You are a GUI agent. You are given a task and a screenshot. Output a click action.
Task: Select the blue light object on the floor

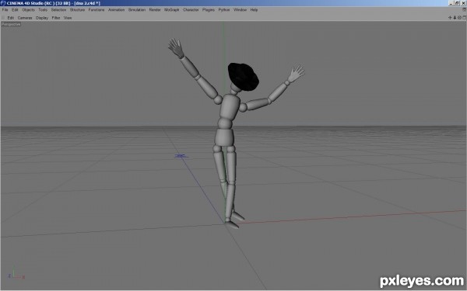tap(181, 156)
